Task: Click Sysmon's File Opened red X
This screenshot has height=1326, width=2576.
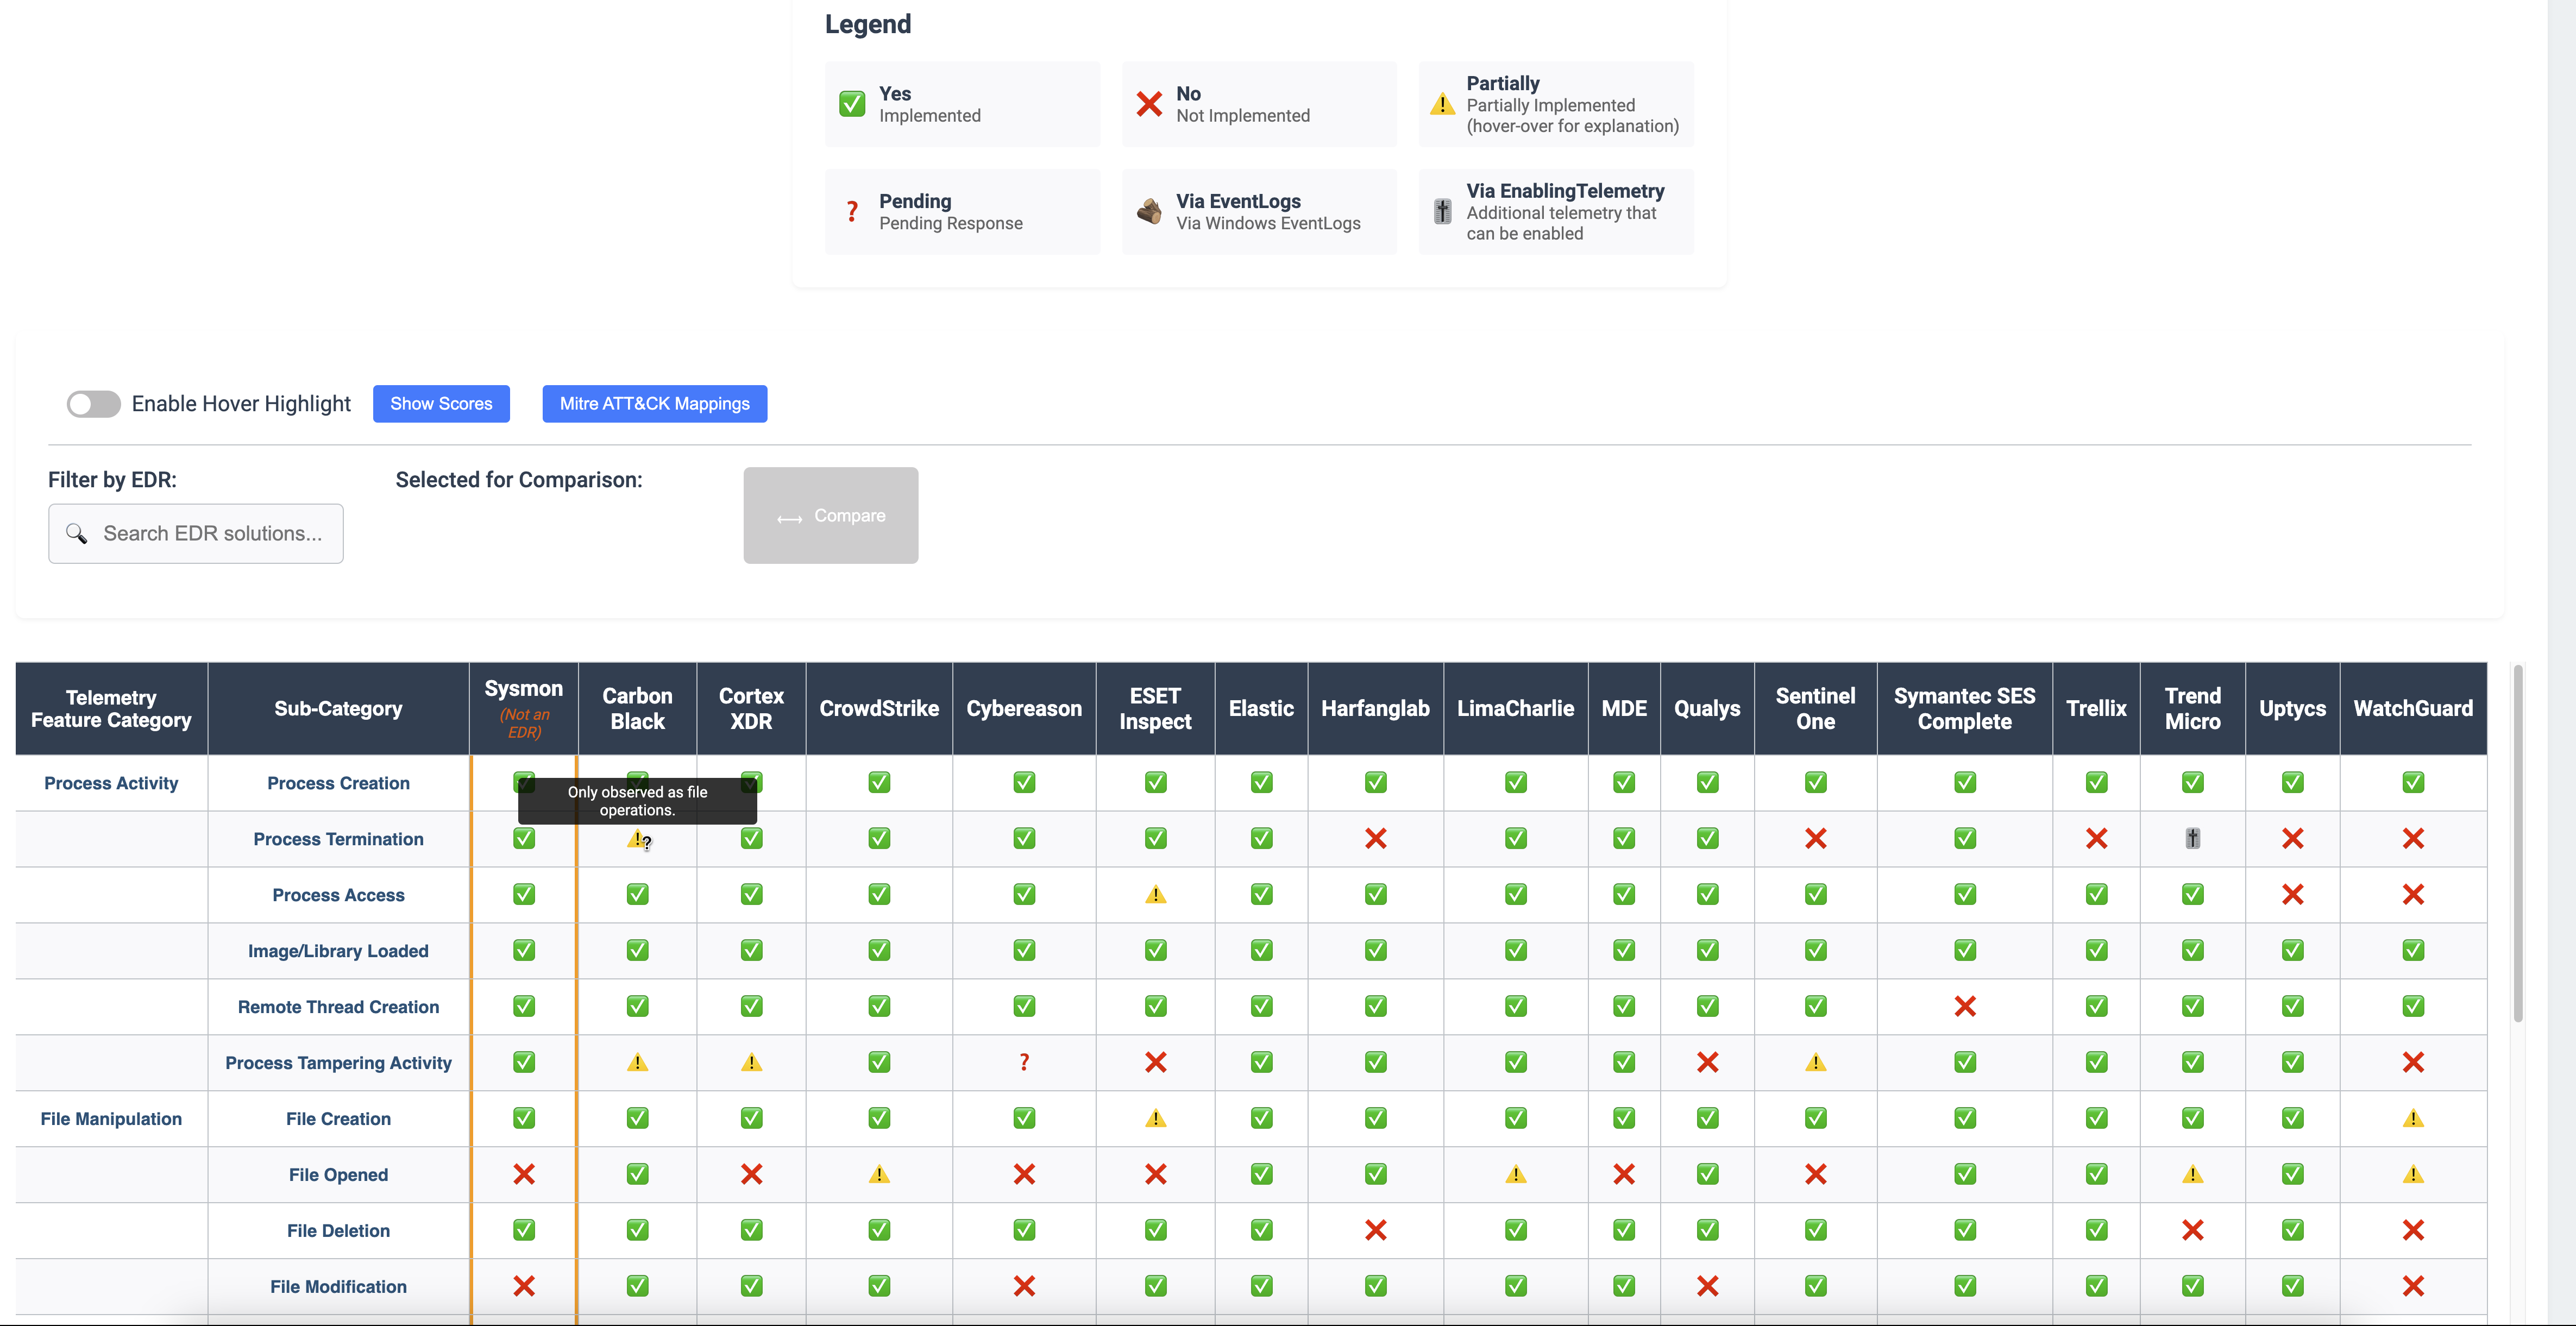Action: [x=524, y=1174]
